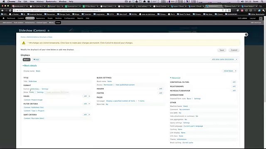Click the gear icon beside Slideshow title
This screenshot has height=149, width=266.
pos(48,31)
